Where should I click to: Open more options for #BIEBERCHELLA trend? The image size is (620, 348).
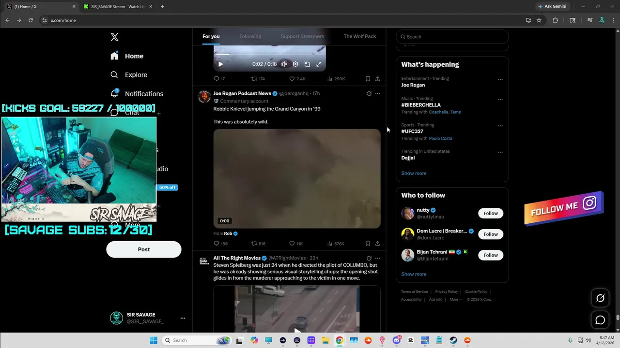click(x=500, y=100)
